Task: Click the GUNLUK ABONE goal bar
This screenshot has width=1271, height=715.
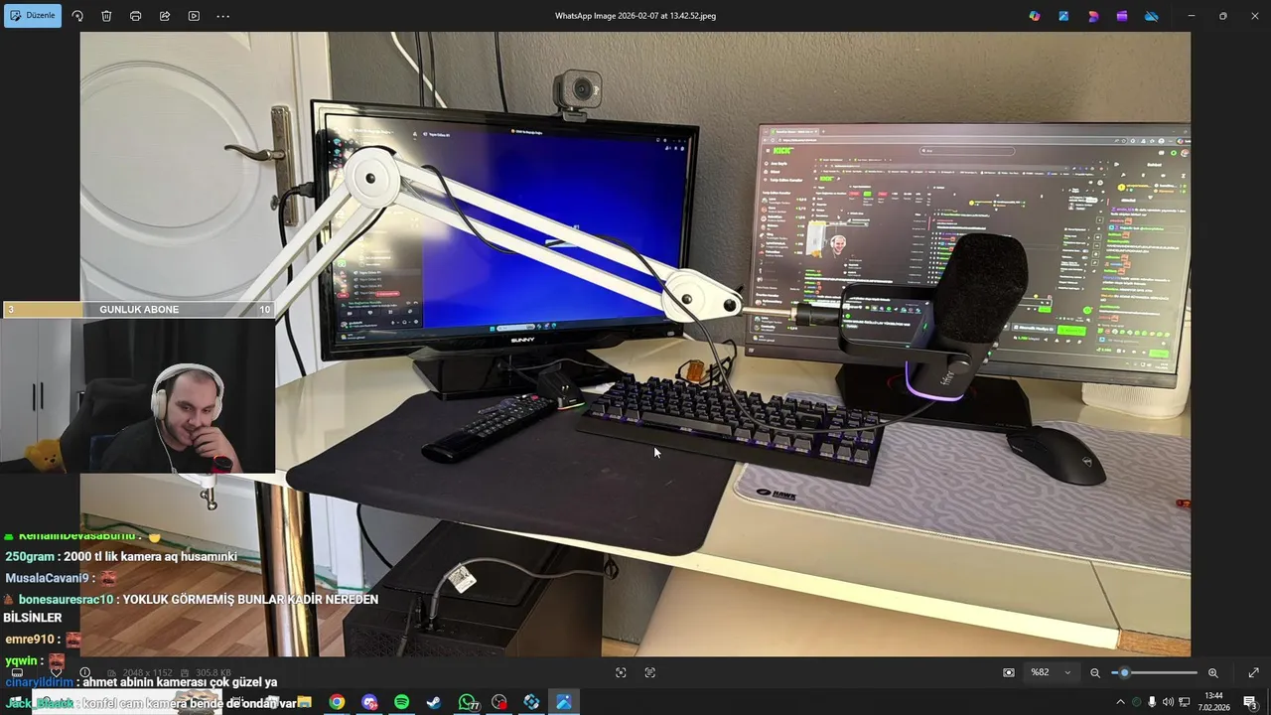Action: click(x=139, y=310)
